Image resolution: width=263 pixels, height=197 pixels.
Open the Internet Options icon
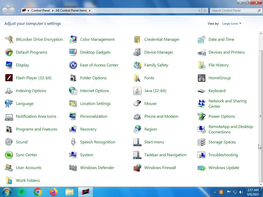[73, 91]
